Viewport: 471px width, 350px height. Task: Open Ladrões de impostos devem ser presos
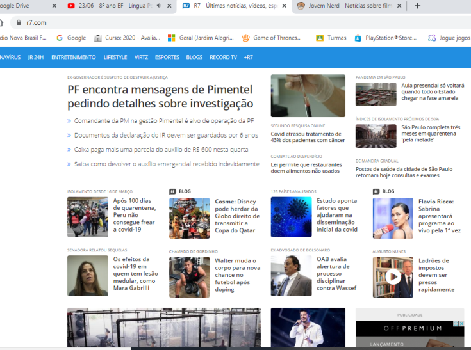click(x=436, y=275)
